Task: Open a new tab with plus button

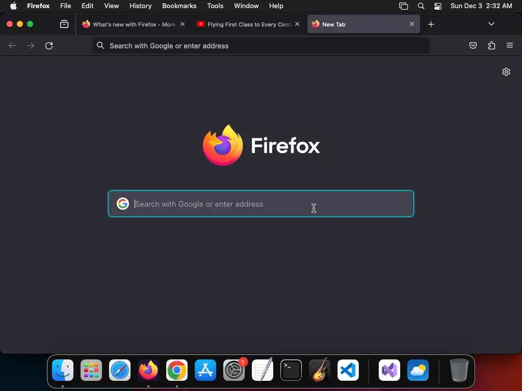Action: tap(431, 24)
